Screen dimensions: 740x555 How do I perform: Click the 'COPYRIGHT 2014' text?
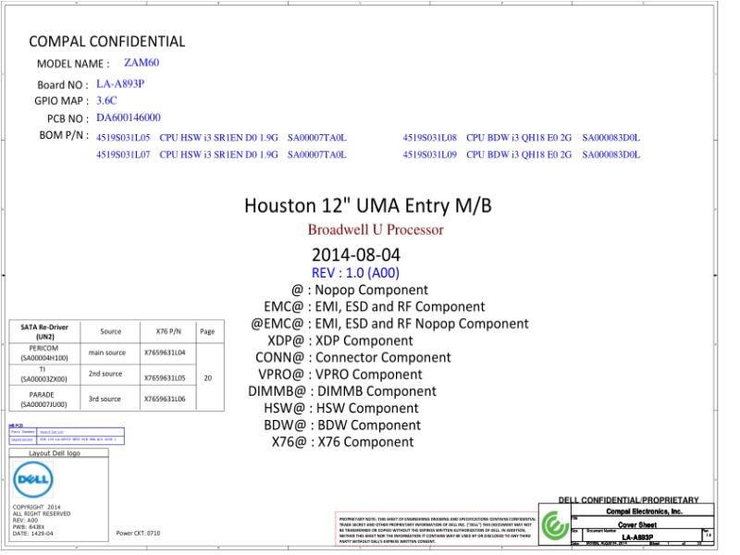point(37,507)
